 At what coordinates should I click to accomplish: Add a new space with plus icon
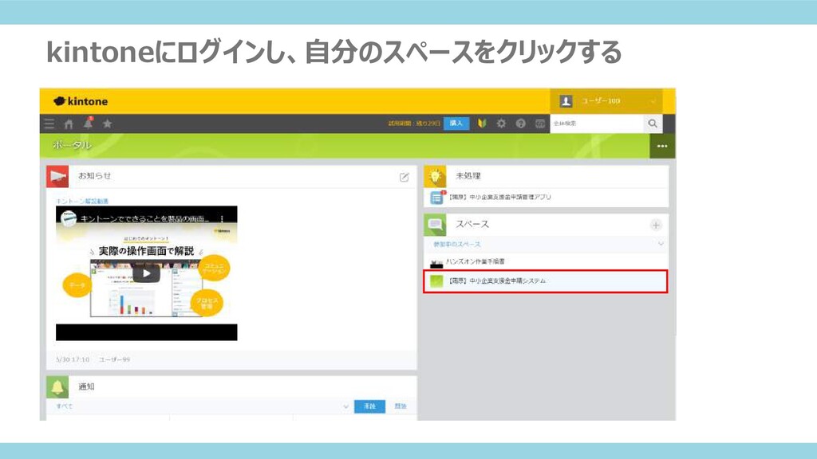[656, 225]
